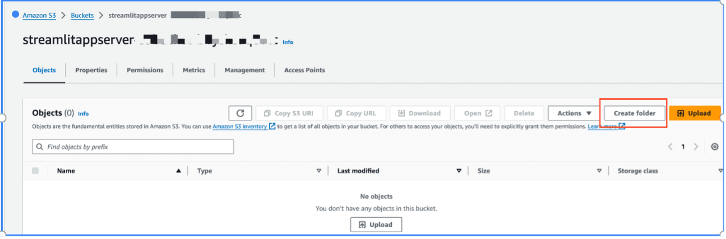The height and width of the screenshot is (239, 726).
Task: Click the Find objects by prefix field
Action: (x=133, y=147)
